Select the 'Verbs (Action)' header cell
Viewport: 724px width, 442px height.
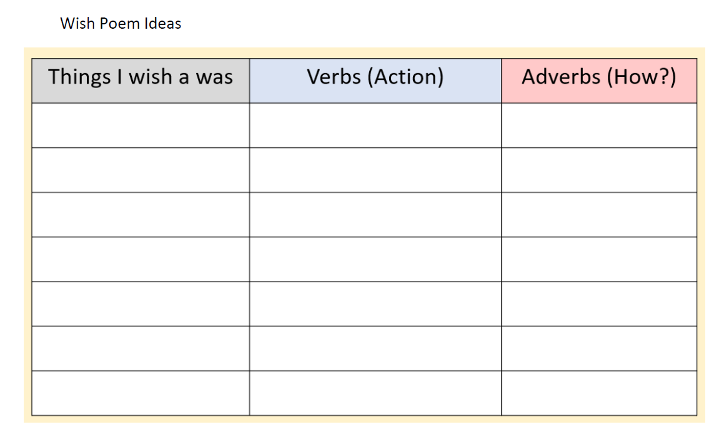coord(375,80)
